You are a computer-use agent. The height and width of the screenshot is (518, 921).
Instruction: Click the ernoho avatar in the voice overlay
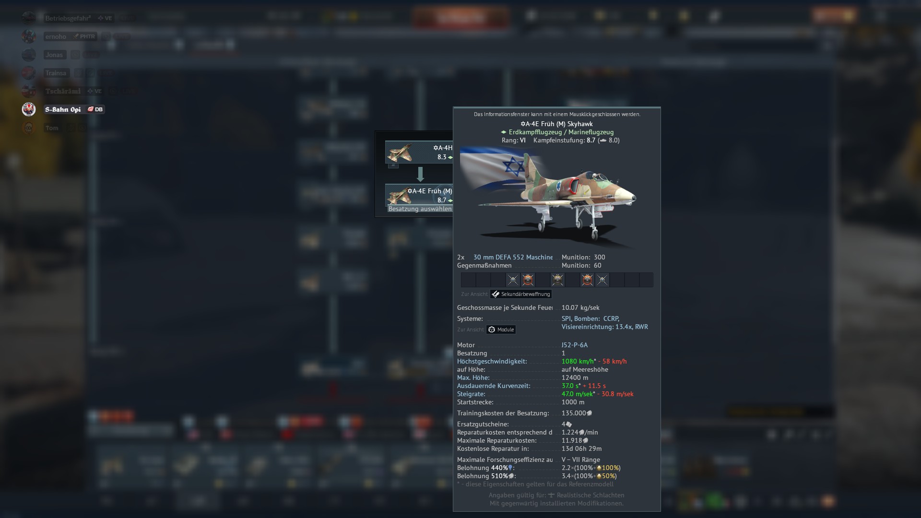[x=29, y=36]
